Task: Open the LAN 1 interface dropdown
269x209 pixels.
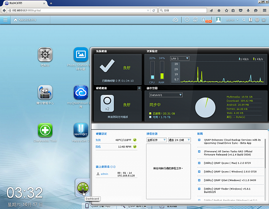Action: point(180,58)
